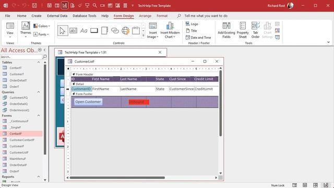Select the Text Box control tool
The width and height of the screenshot is (334, 188).
73,31
